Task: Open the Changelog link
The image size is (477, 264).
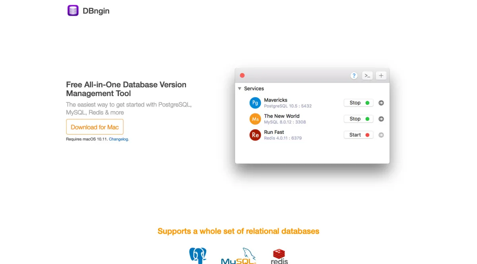Action: point(119,139)
